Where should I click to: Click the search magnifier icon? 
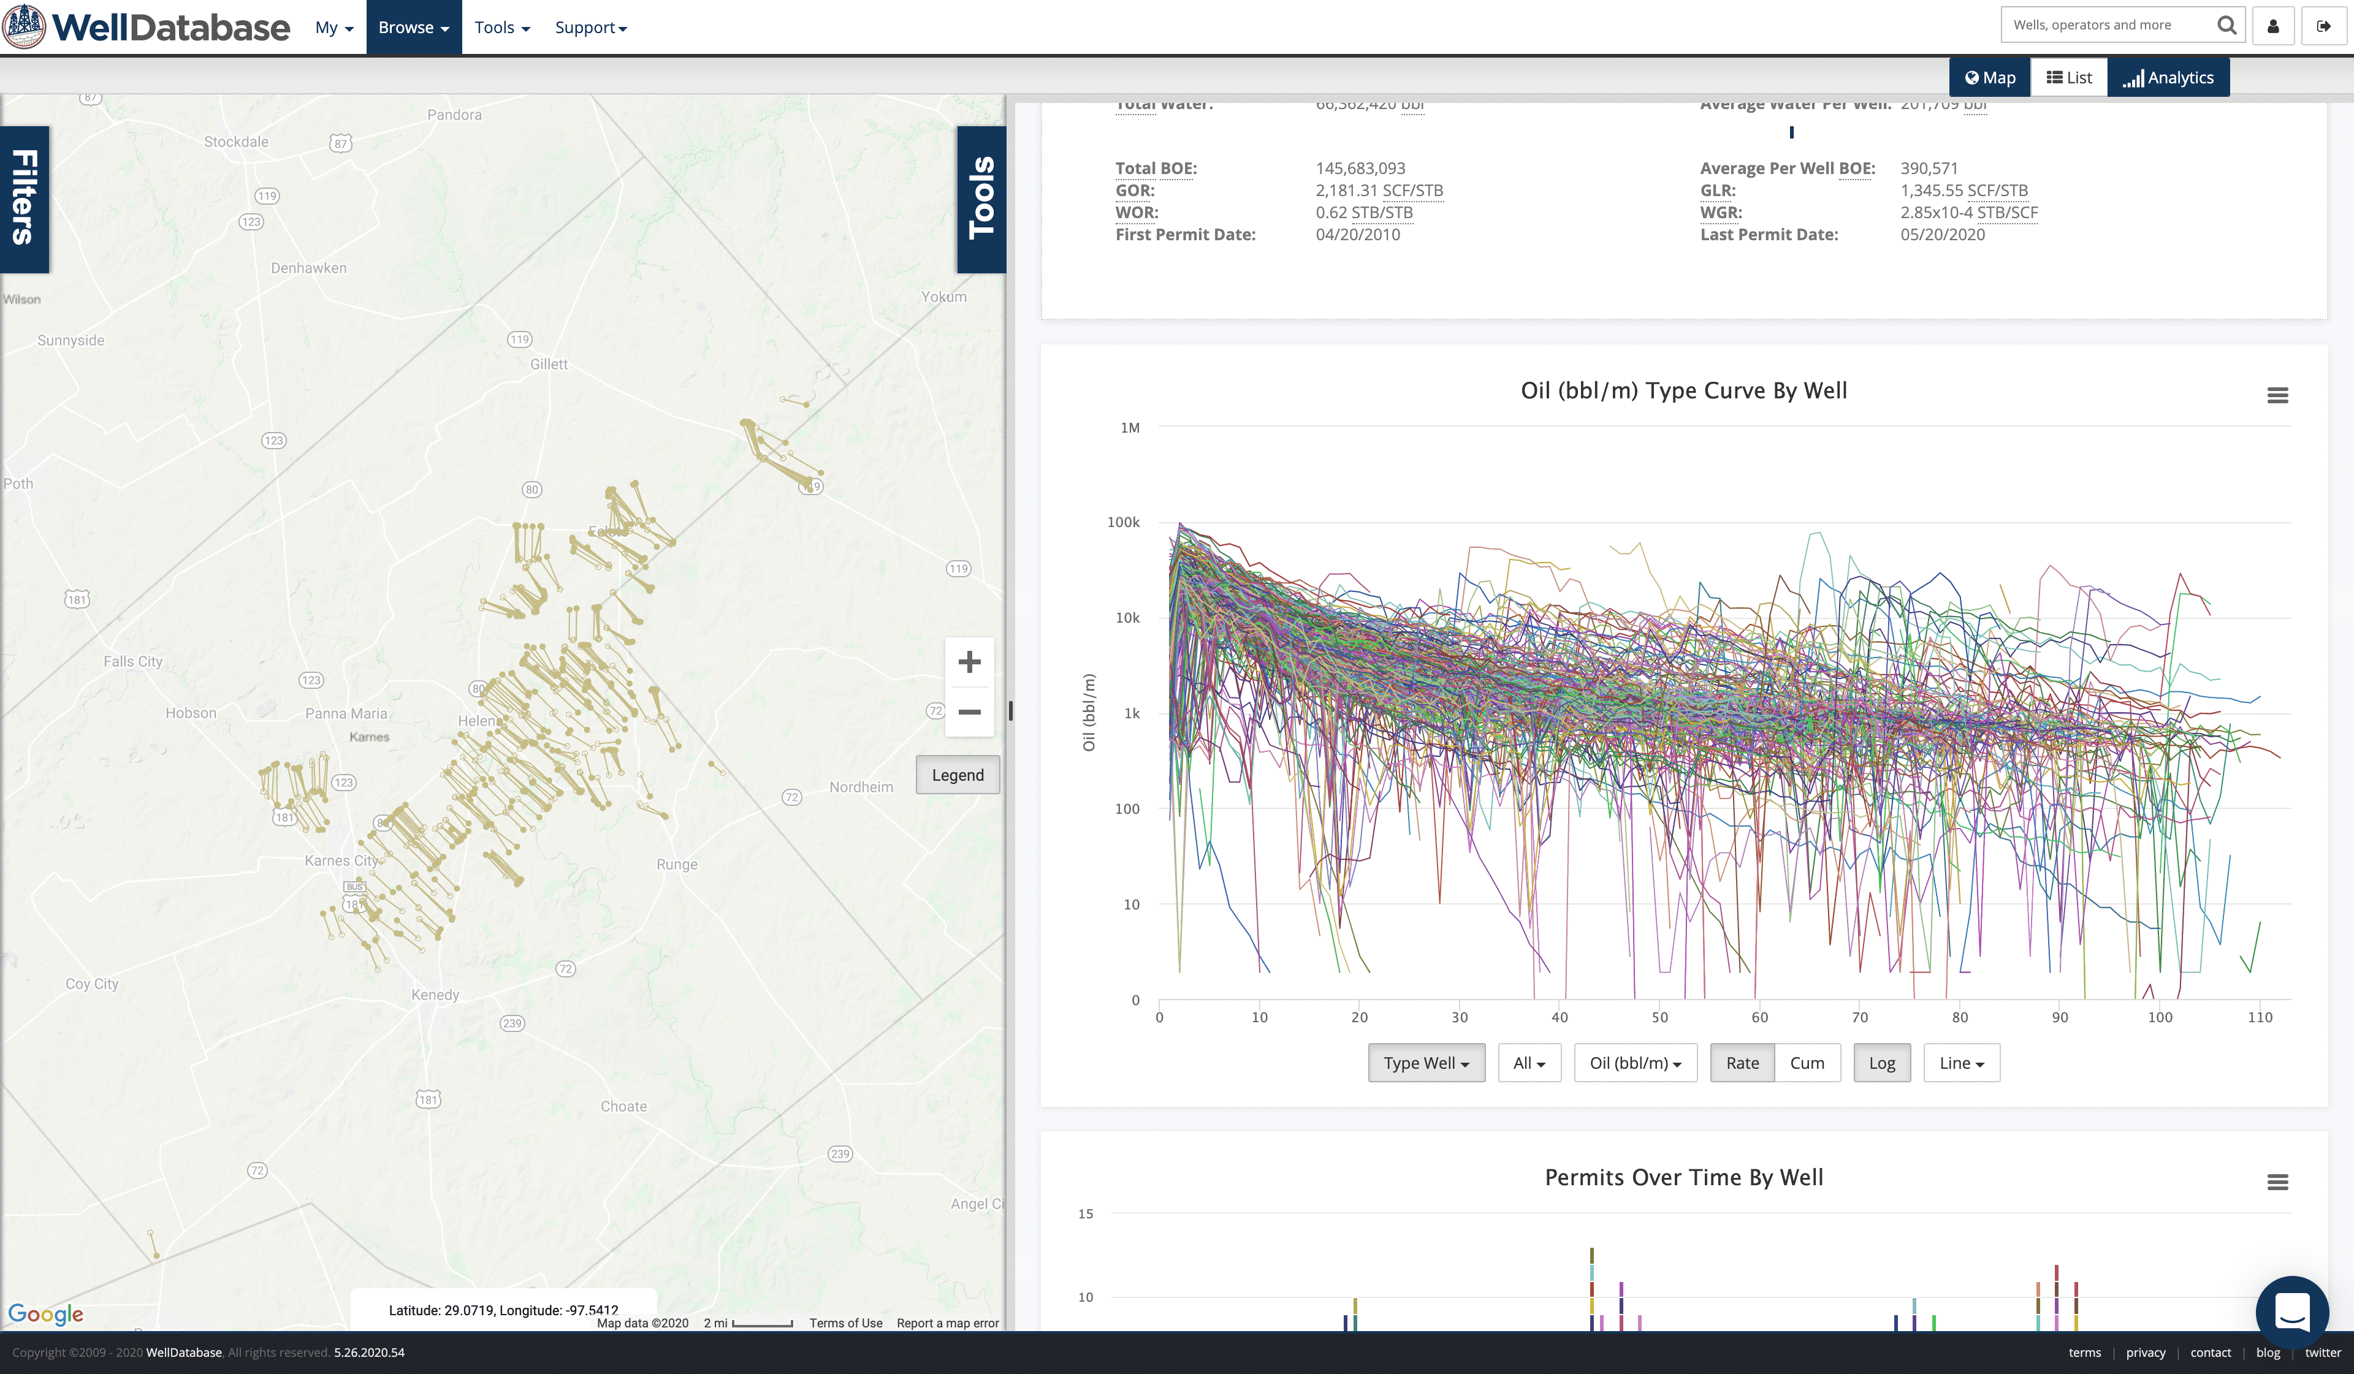tap(2226, 25)
